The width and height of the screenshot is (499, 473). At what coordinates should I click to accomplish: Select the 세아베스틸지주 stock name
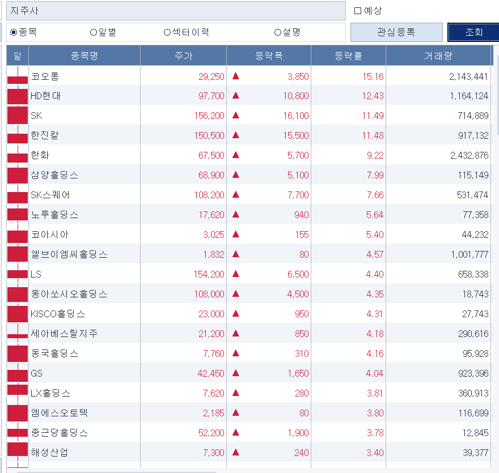(x=64, y=334)
